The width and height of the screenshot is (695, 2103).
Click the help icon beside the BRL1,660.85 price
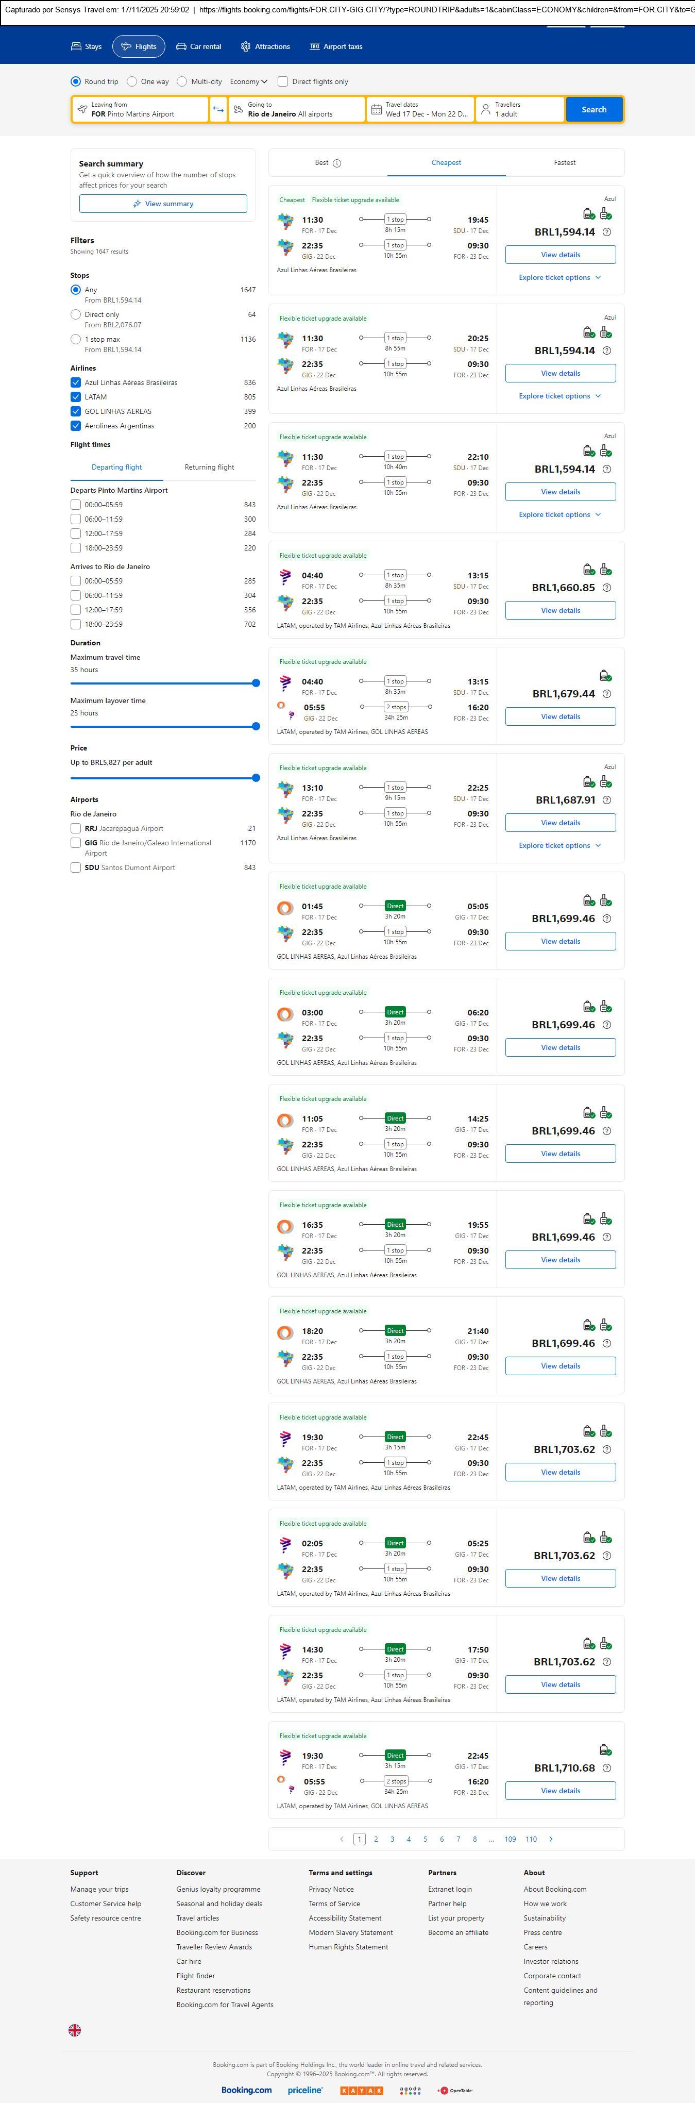point(606,588)
